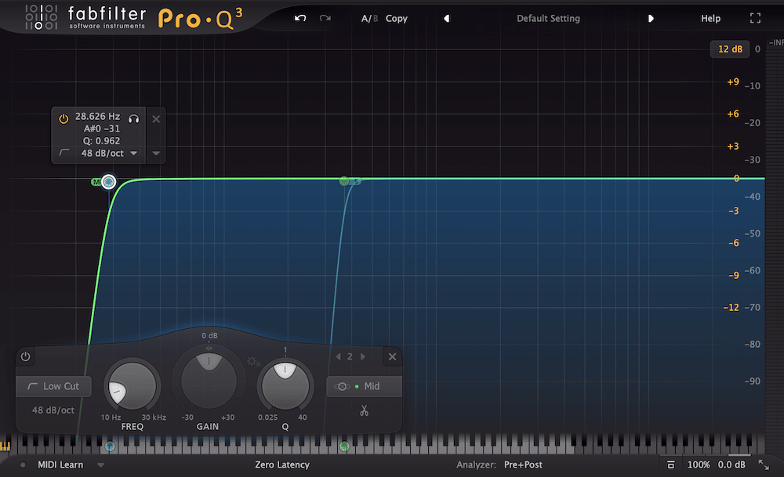Toggle the piano display icon on the keyboard strip
Image resolution: width=784 pixels, height=477 pixels.
pyautogui.click(x=5, y=446)
